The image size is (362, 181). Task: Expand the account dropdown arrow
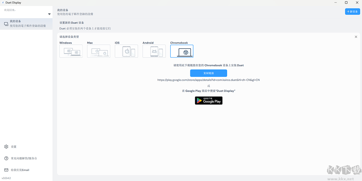point(49,14)
